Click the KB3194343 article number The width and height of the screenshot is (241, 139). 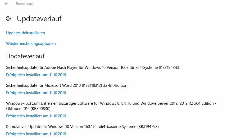tap(170, 68)
